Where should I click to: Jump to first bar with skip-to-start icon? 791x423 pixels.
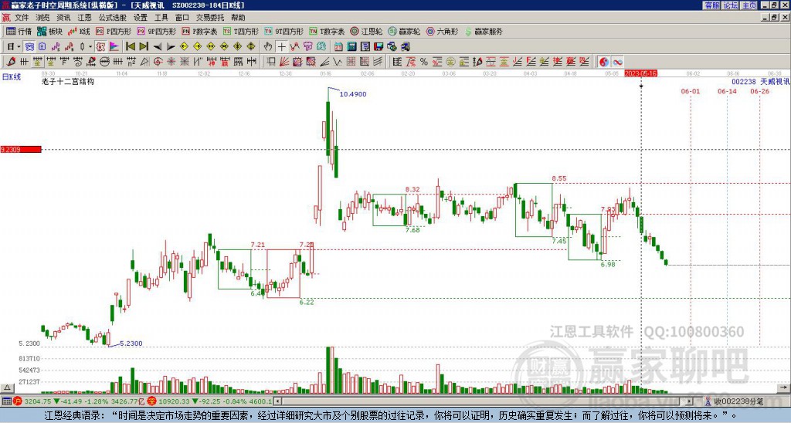pyautogui.click(x=130, y=47)
